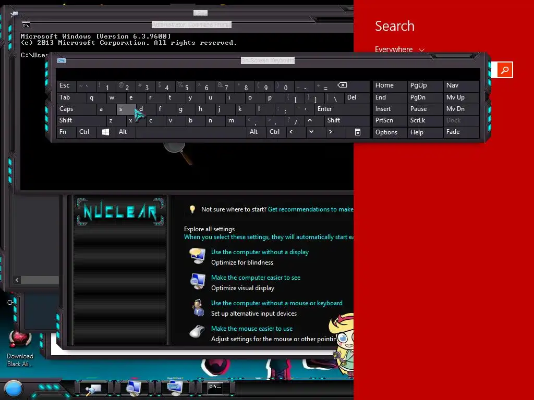This screenshot has width=534, height=400.
Task: Click the On-Screen Keyboard title bar icon
Action: click(x=62, y=60)
